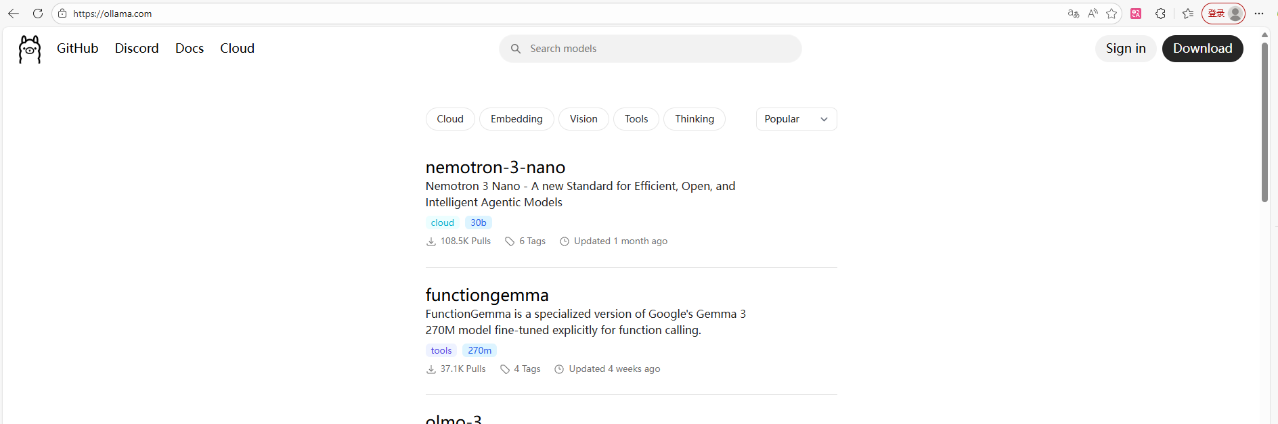This screenshot has height=424, width=1278.
Task: Open the Popular sort dropdown
Action: pyautogui.click(x=797, y=119)
